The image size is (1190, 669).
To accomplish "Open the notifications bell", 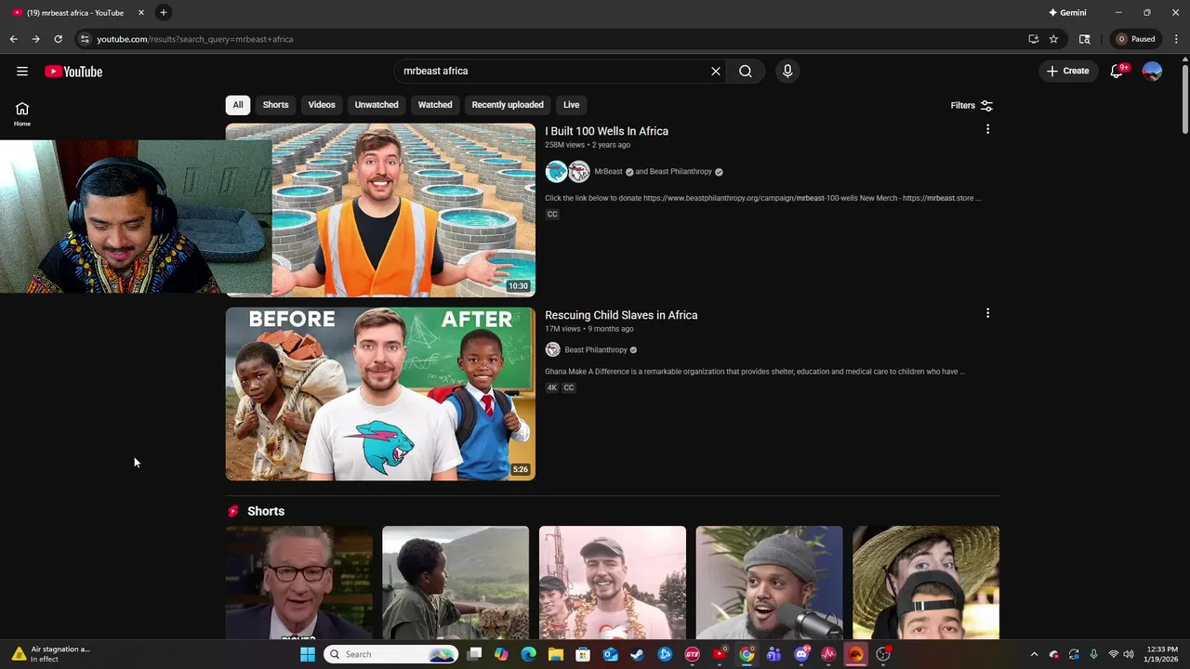I will coord(1117,72).
